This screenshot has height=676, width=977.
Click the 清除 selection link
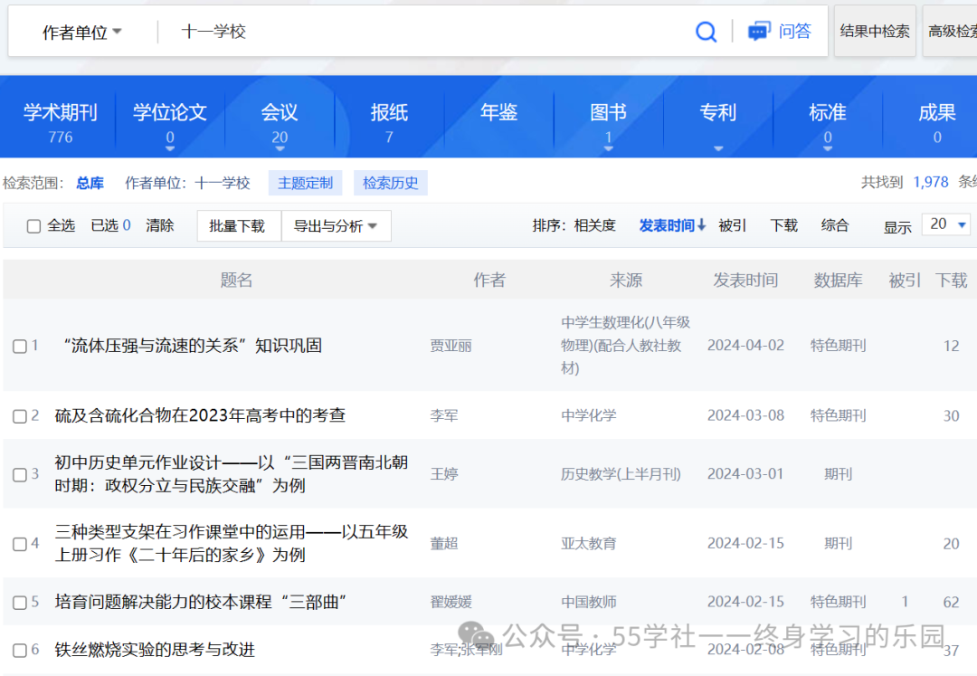click(x=159, y=225)
